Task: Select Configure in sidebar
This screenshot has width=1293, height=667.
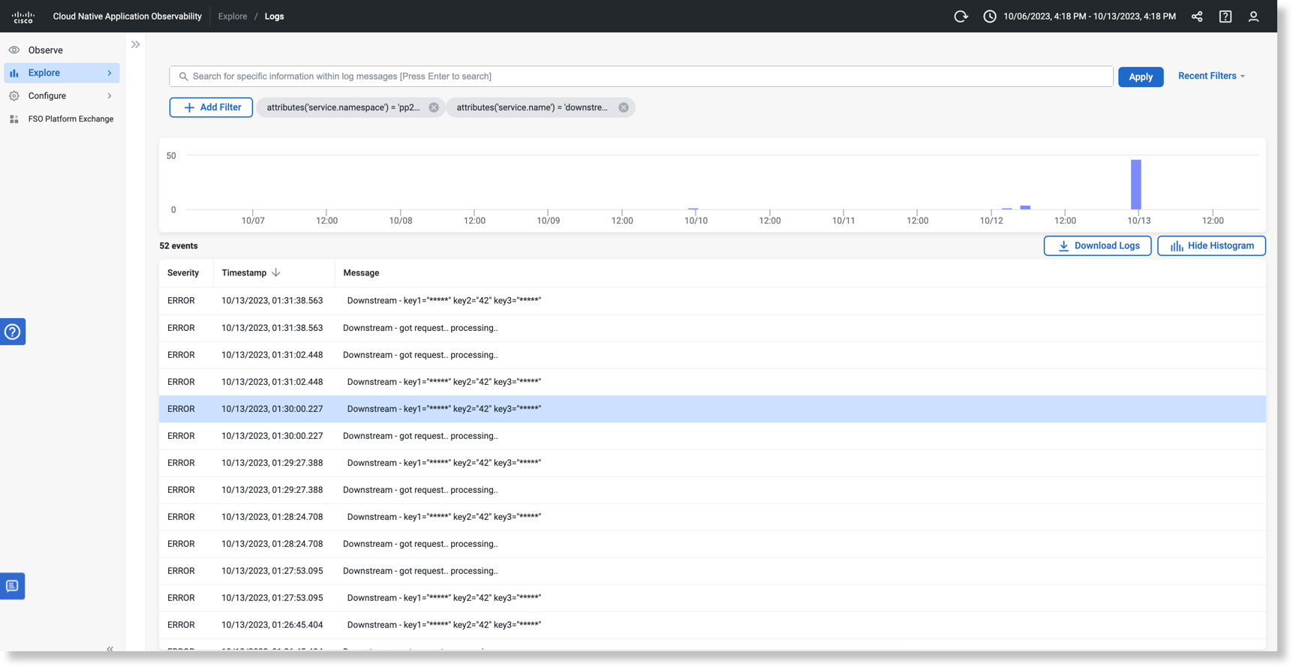Action: 47,96
